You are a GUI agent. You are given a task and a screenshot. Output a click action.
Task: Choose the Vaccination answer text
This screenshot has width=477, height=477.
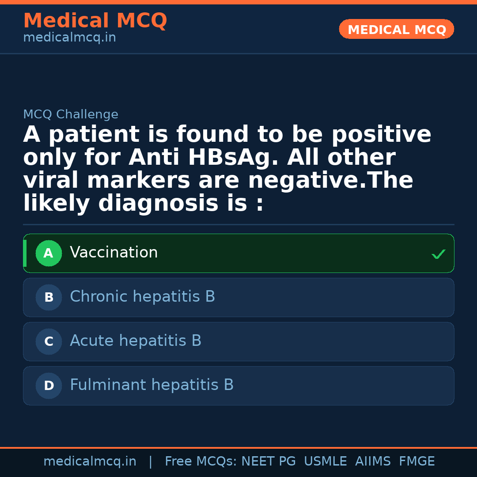[114, 253]
